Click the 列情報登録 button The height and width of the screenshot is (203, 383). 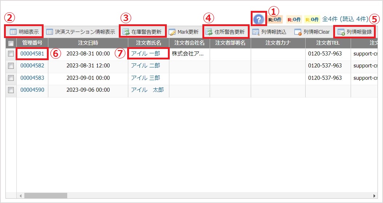pos(355,32)
